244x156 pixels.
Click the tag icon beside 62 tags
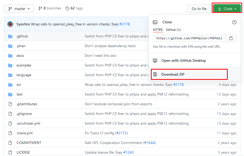(67, 8)
